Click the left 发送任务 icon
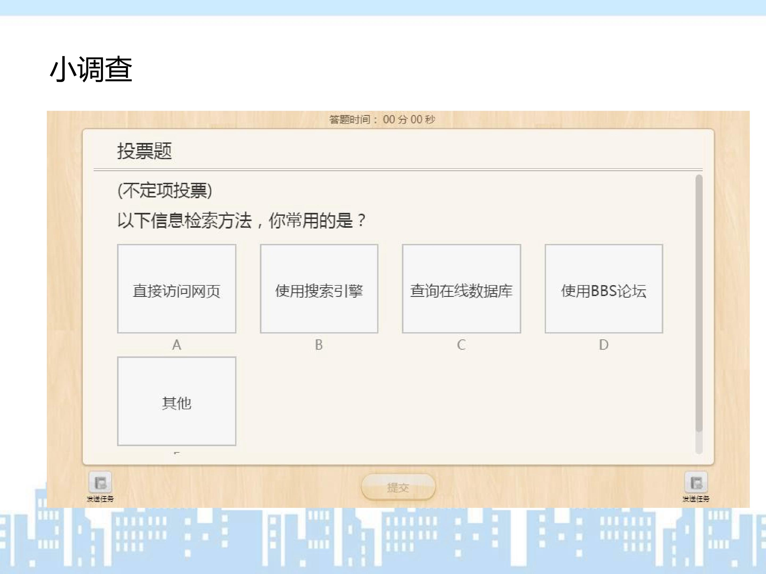 (100, 482)
